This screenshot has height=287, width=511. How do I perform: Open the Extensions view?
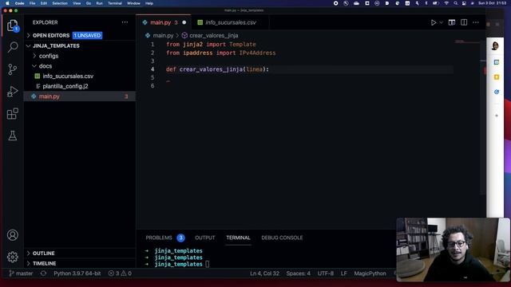[x=13, y=113]
